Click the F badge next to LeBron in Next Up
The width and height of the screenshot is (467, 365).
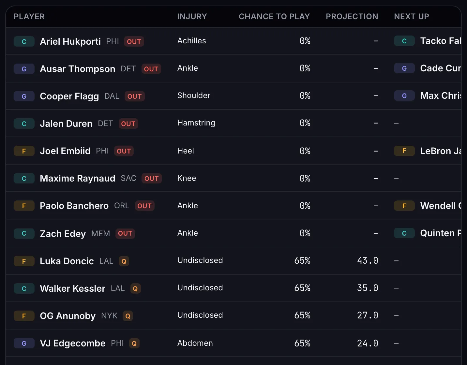[x=404, y=151]
